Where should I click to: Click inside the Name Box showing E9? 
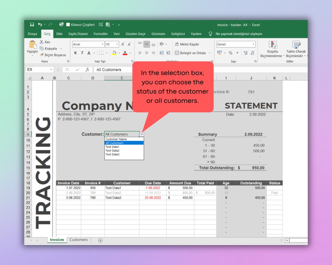(38, 69)
